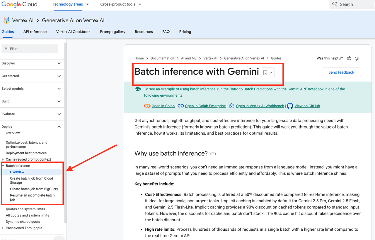This screenshot has width=375, height=240.
Task: Select Dynamic shared quota item
Action: (x=23, y=222)
